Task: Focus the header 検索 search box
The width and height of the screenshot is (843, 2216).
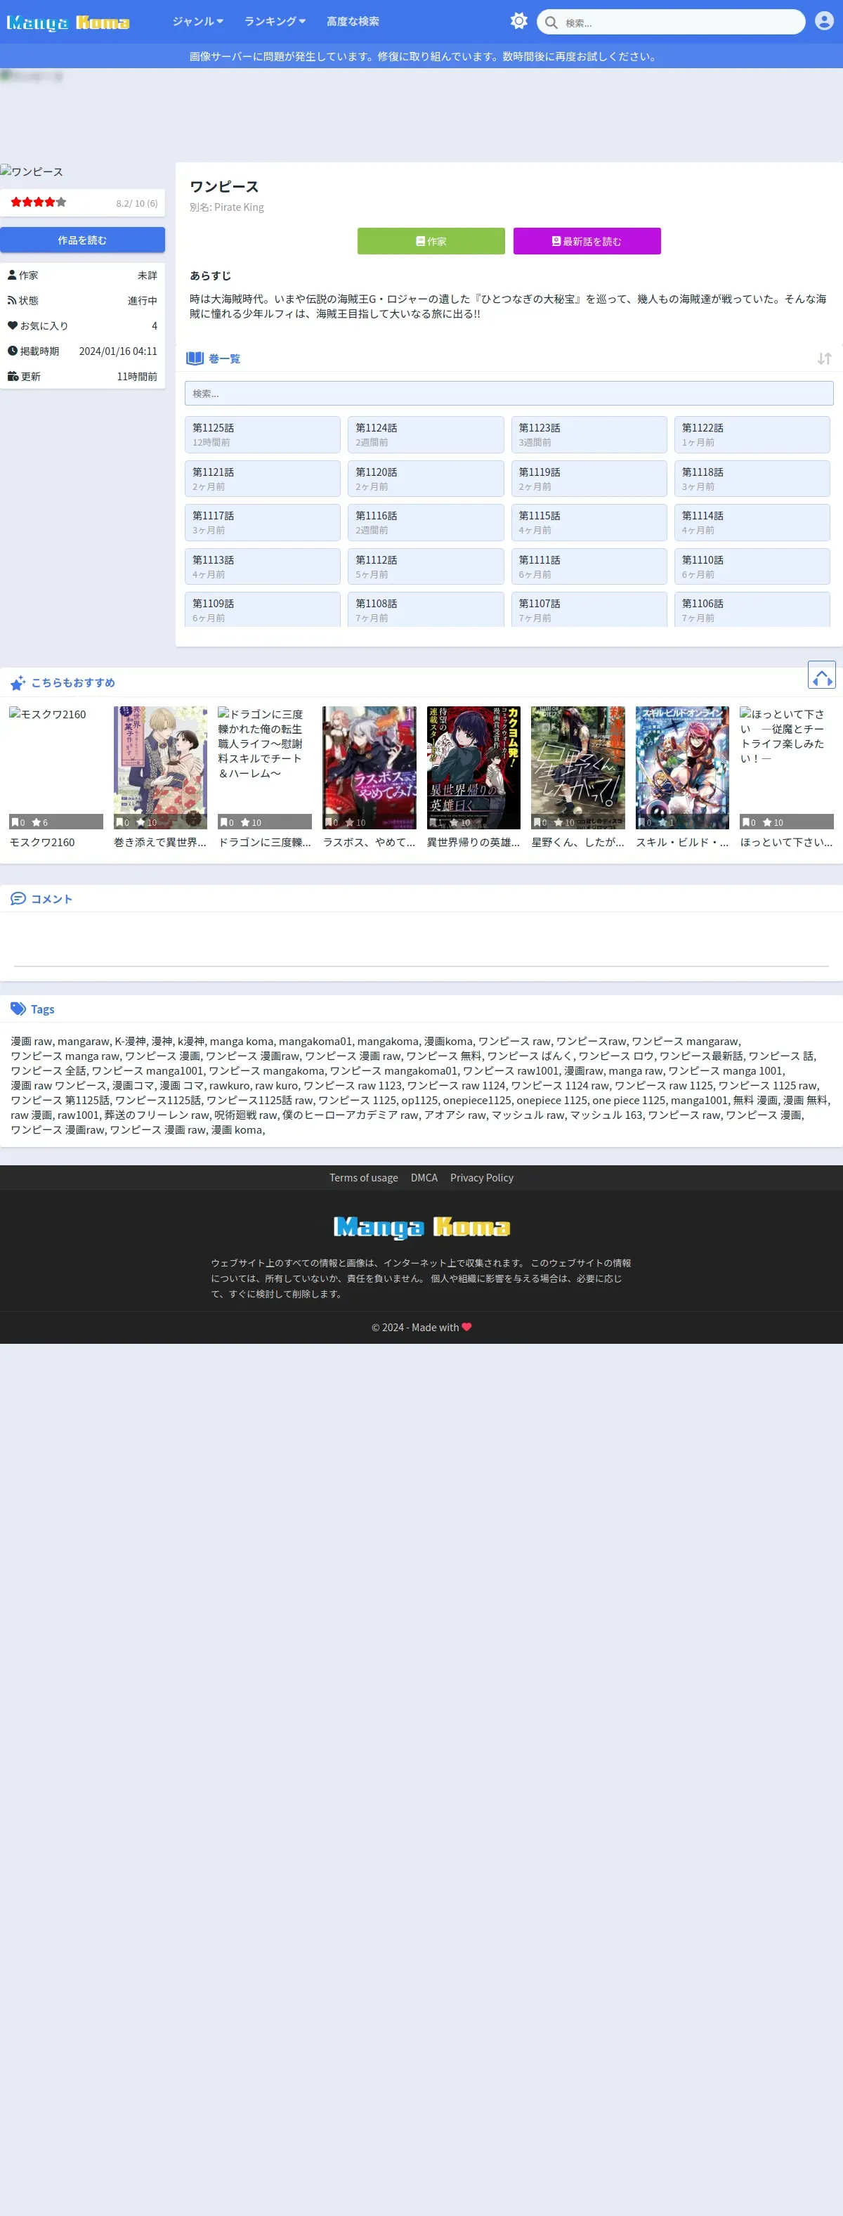Action: click(x=671, y=22)
